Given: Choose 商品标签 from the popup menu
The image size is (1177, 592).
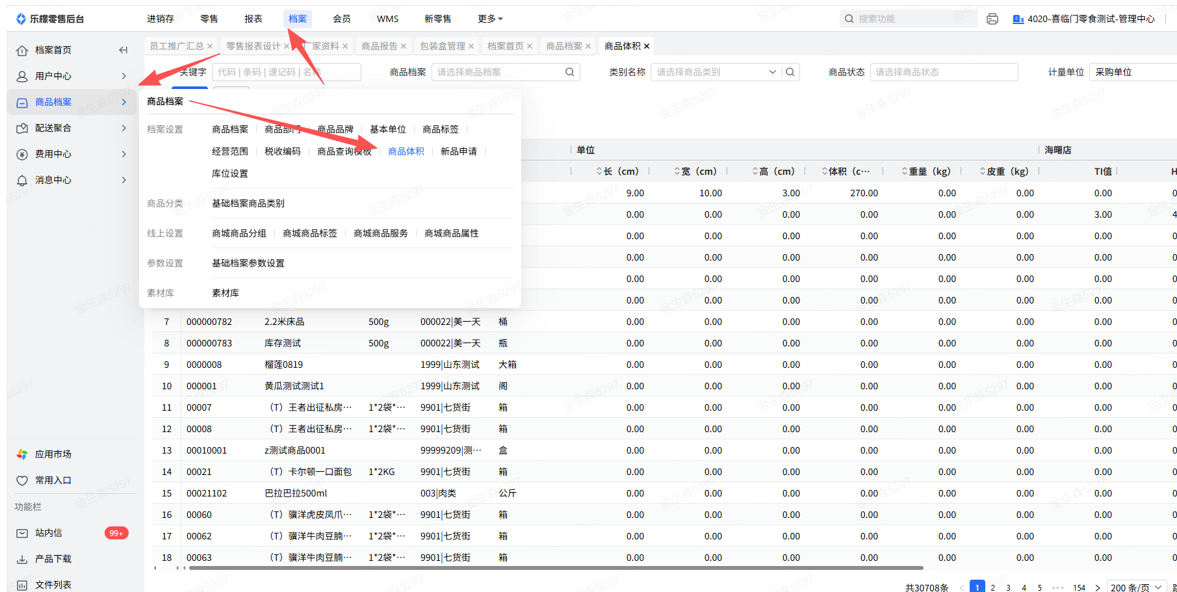Looking at the screenshot, I should click(441, 129).
